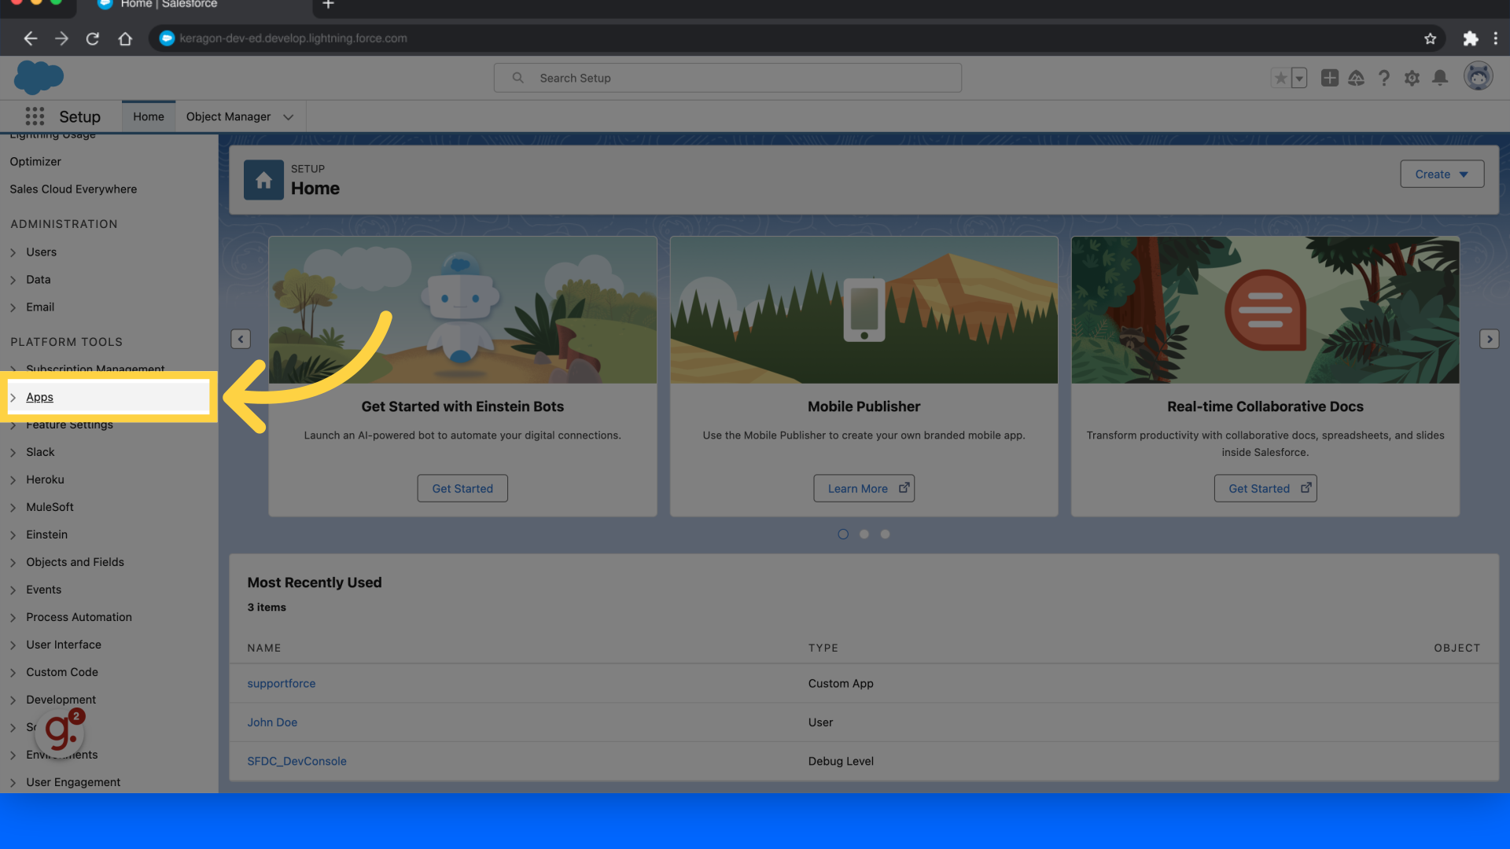Select Custom Code in sidebar

click(x=62, y=672)
